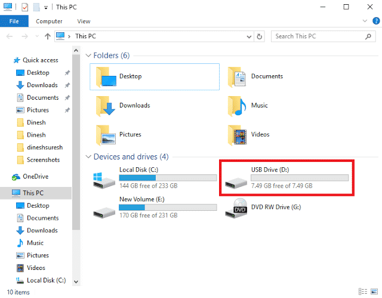The image size is (382, 298).
Task: Select Downloads under Quick access
Action: pyautogui.click(x=42, y=85)
